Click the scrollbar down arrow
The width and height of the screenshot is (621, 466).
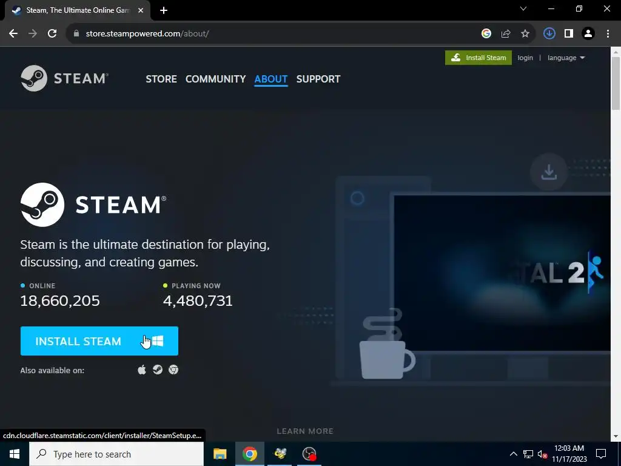(x=616, y=437)
